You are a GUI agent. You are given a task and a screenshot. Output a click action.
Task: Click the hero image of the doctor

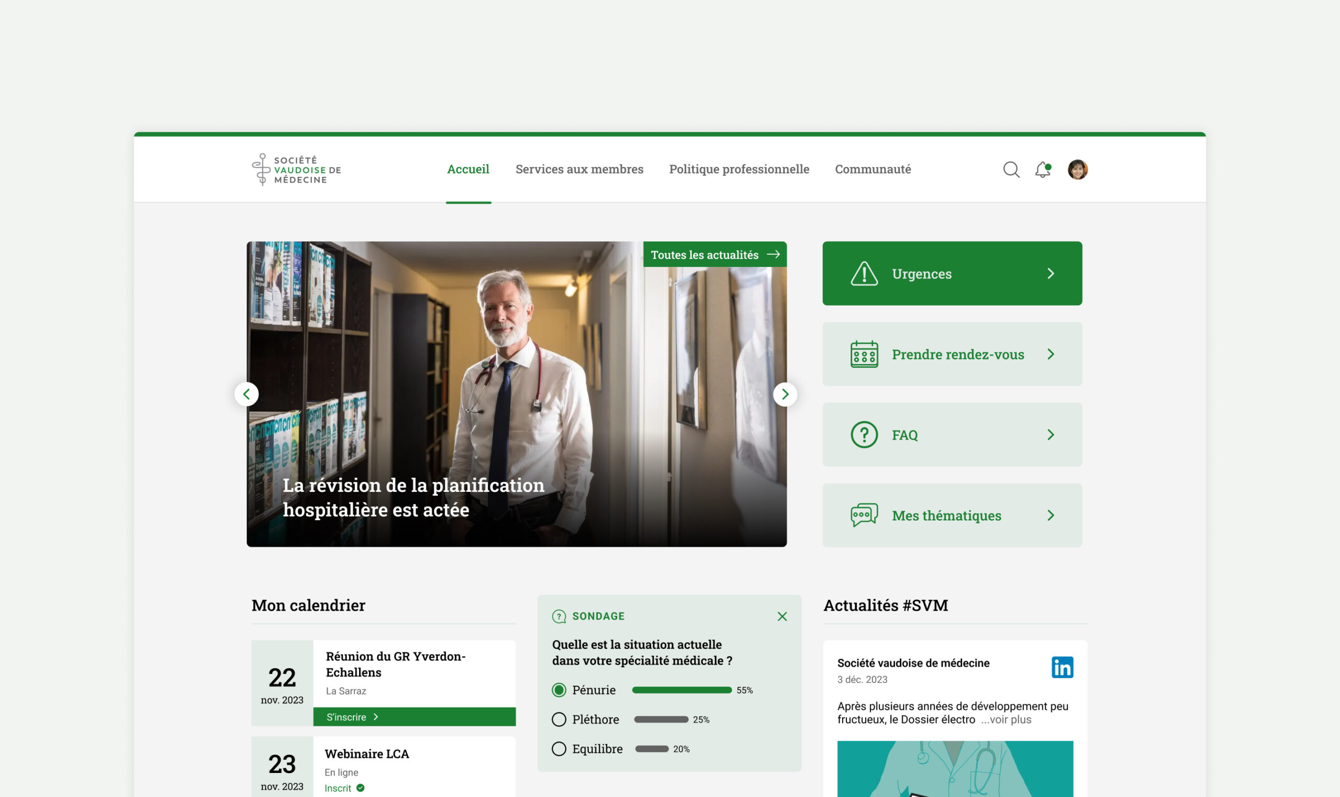[x=517, y=394]
